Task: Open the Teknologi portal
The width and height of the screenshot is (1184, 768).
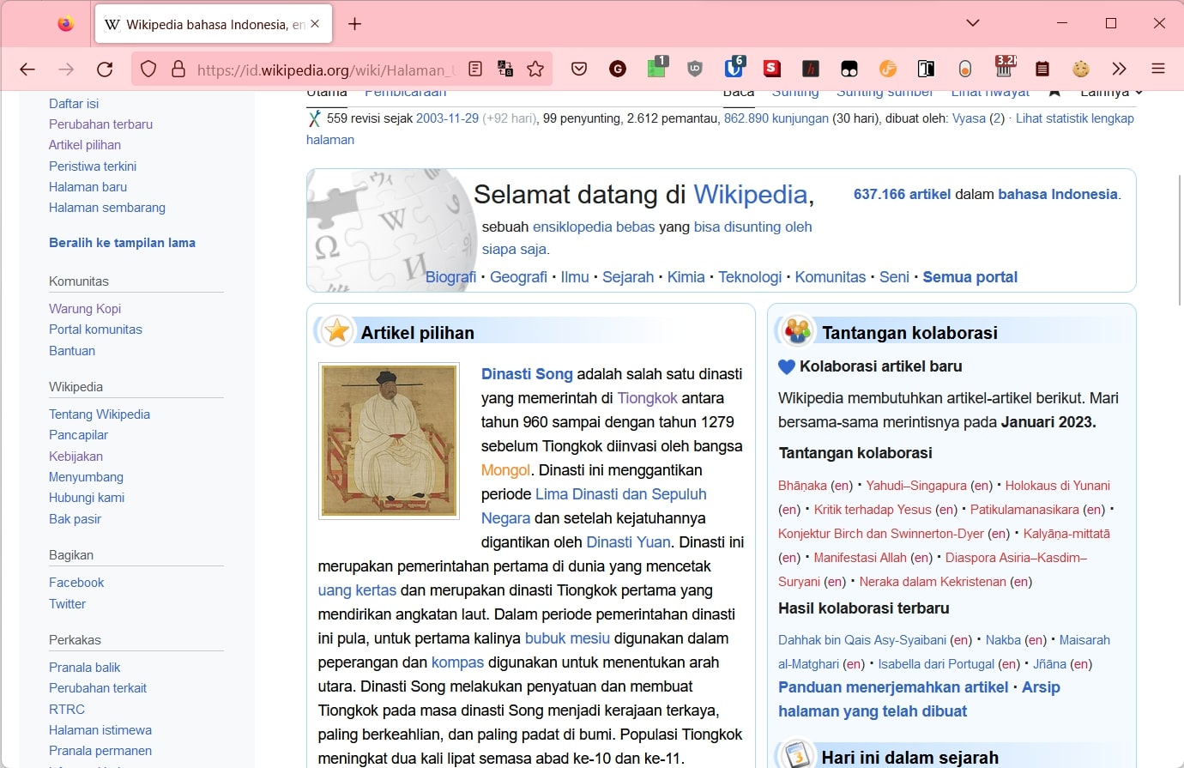Action: point(750,277)
